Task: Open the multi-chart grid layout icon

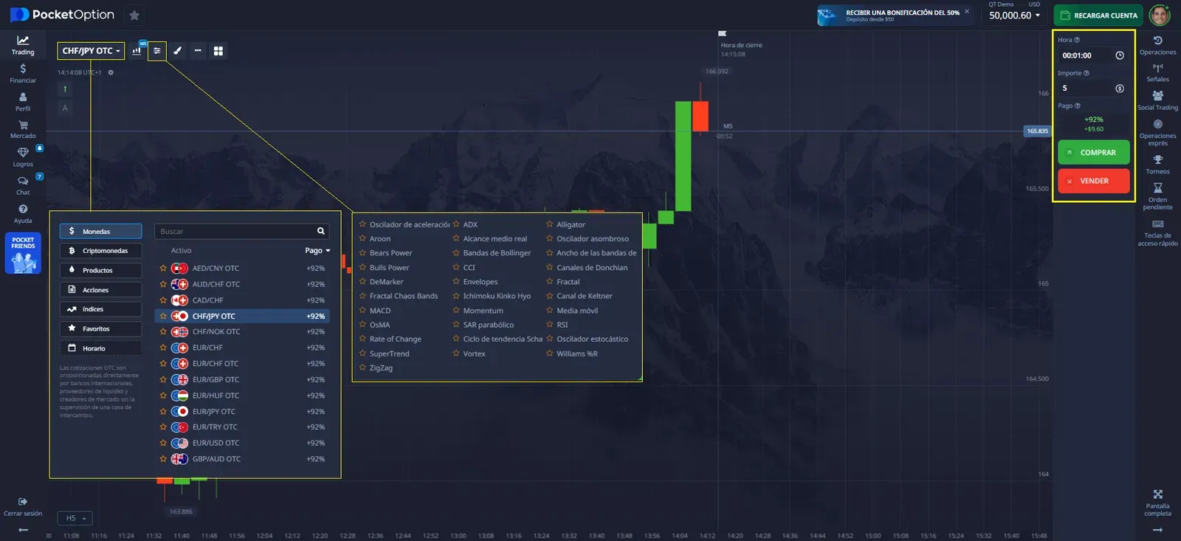Action: pos(218,51)
